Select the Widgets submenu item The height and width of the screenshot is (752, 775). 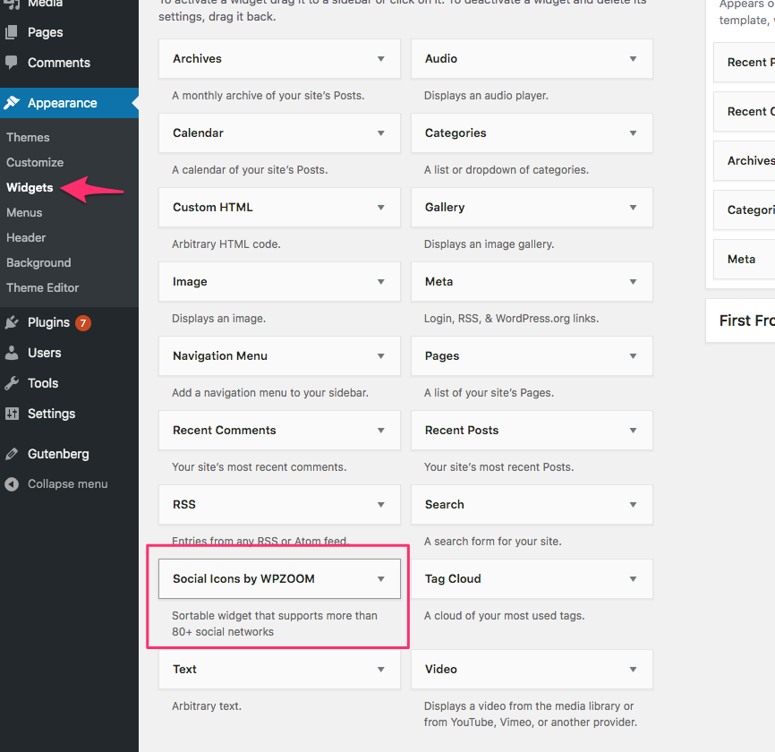coord(30,188)
